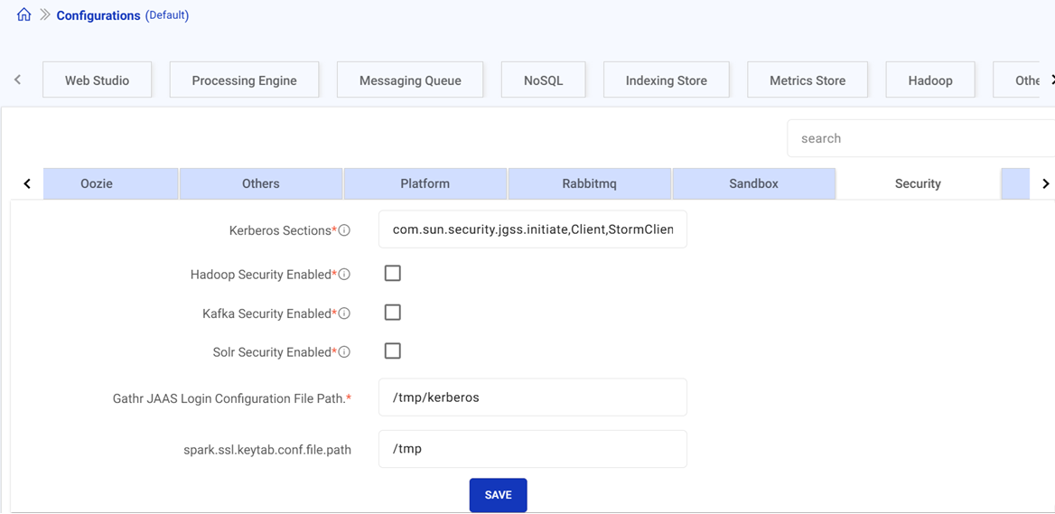The image size is (1055, 514).
Task: Focus the search input field
Action: 921,138
